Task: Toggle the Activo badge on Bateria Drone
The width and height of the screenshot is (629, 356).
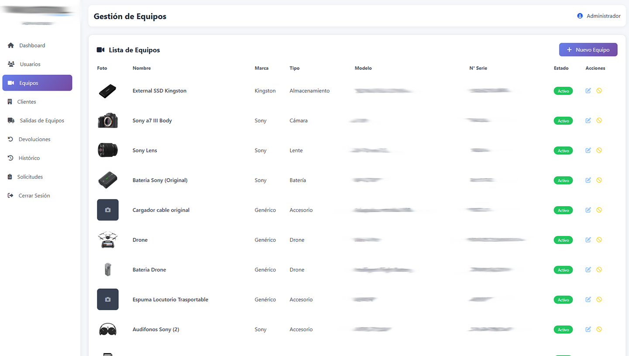Action: pos(563,269)
